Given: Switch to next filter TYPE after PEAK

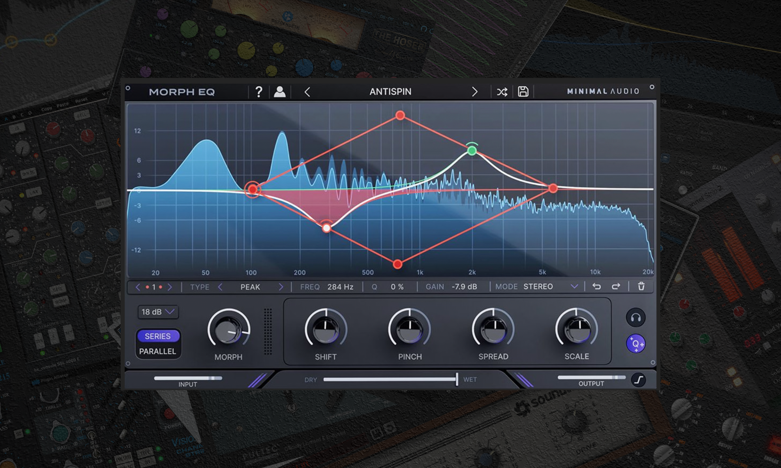Looking at the screenshot, I should (x=280, y=287).
